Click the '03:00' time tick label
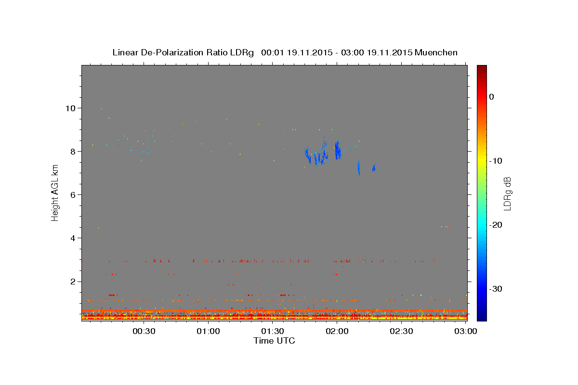Screen dimensions: 578x385 466,332
